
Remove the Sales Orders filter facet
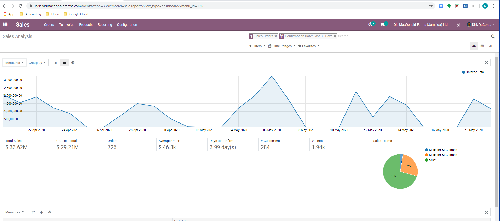coord(276,36)
